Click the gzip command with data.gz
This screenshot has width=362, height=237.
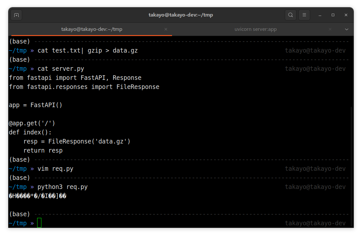(88, 51)
